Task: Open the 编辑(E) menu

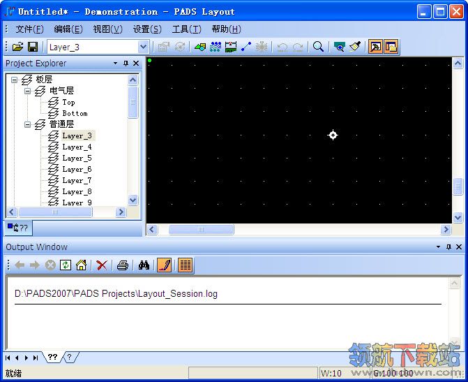Action: [68, 29]
